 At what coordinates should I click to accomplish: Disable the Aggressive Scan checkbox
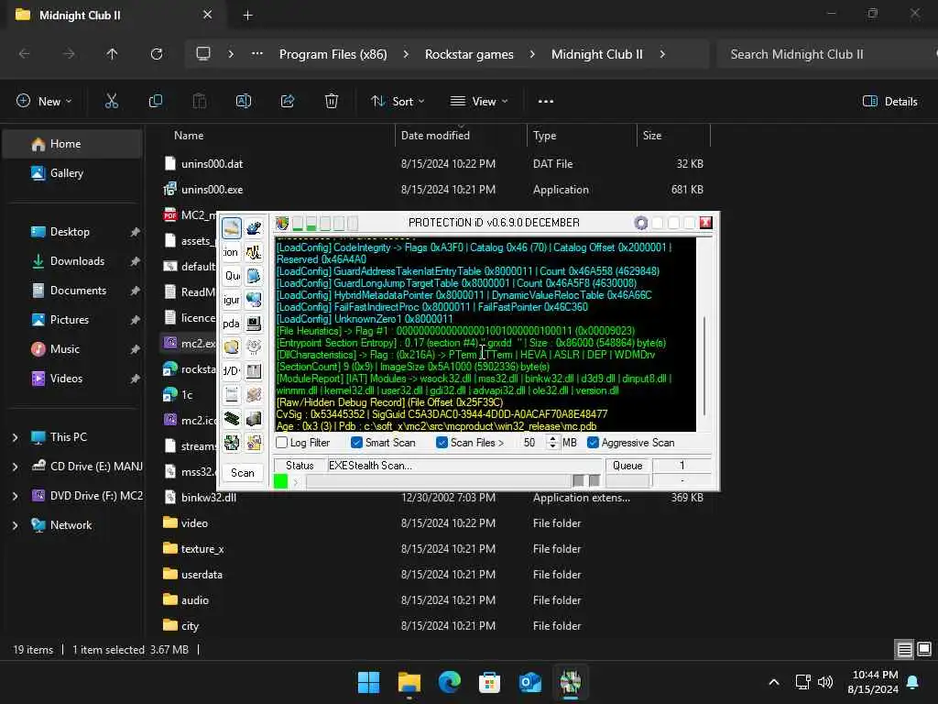[x=593, y=443]
